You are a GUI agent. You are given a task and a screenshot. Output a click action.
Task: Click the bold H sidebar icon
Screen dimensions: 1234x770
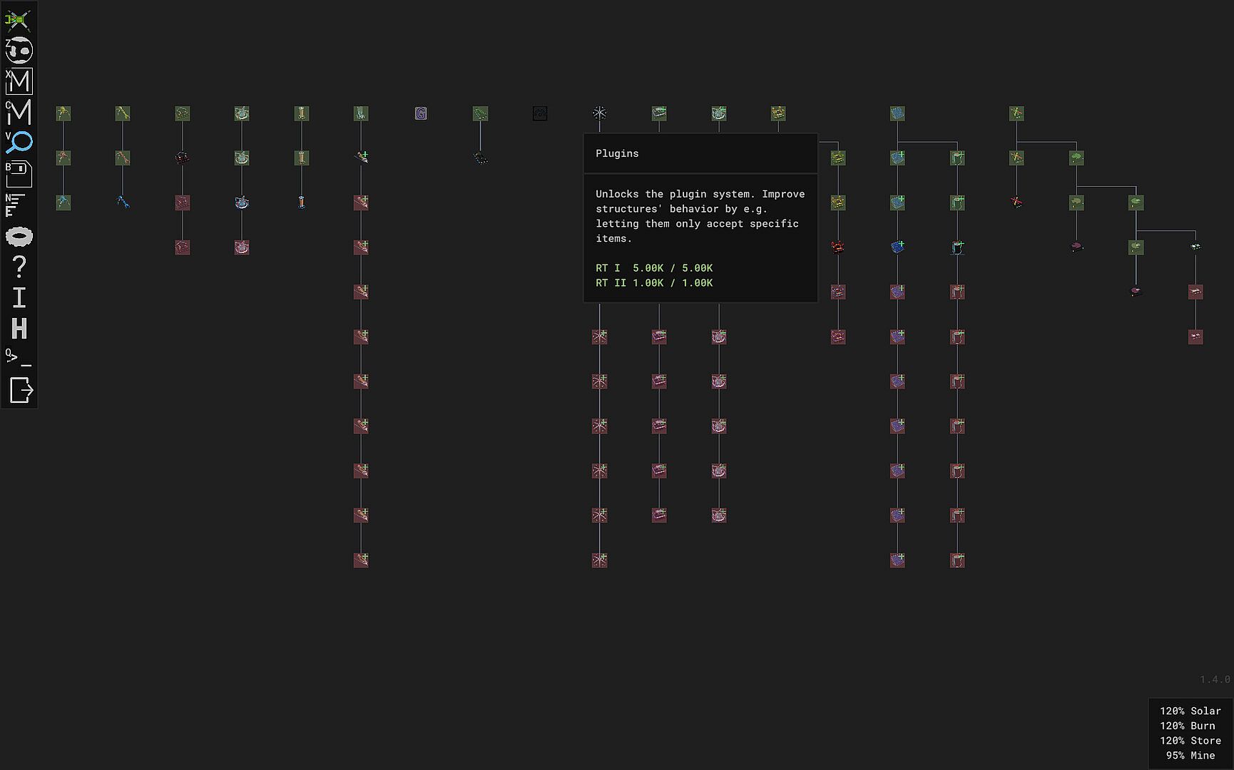19,329
